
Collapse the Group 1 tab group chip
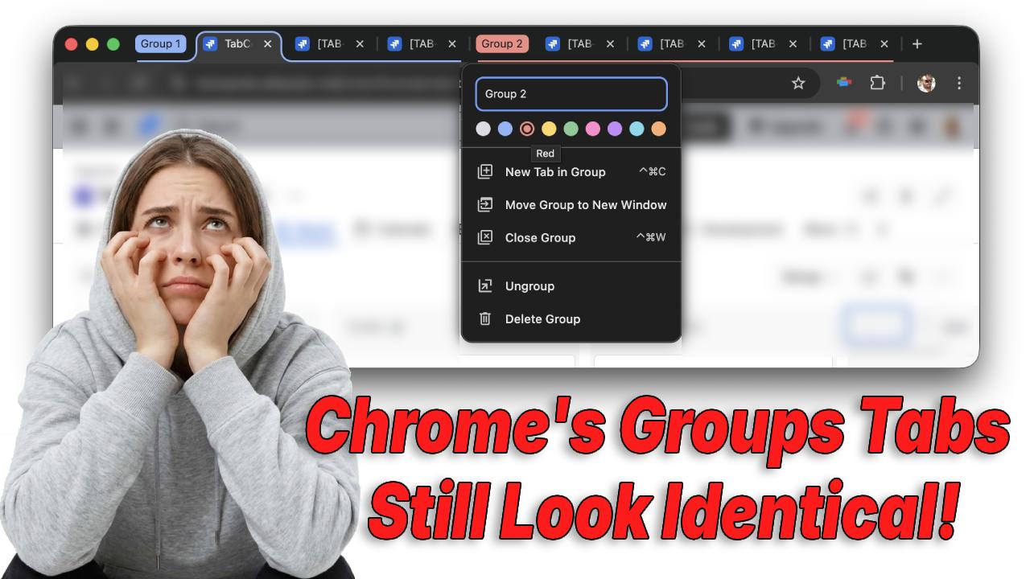(161, 44)
